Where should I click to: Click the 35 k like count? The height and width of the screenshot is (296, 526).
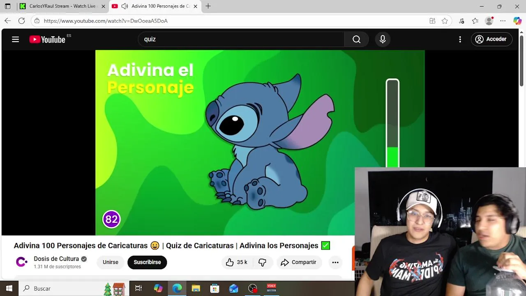point(242,262)
